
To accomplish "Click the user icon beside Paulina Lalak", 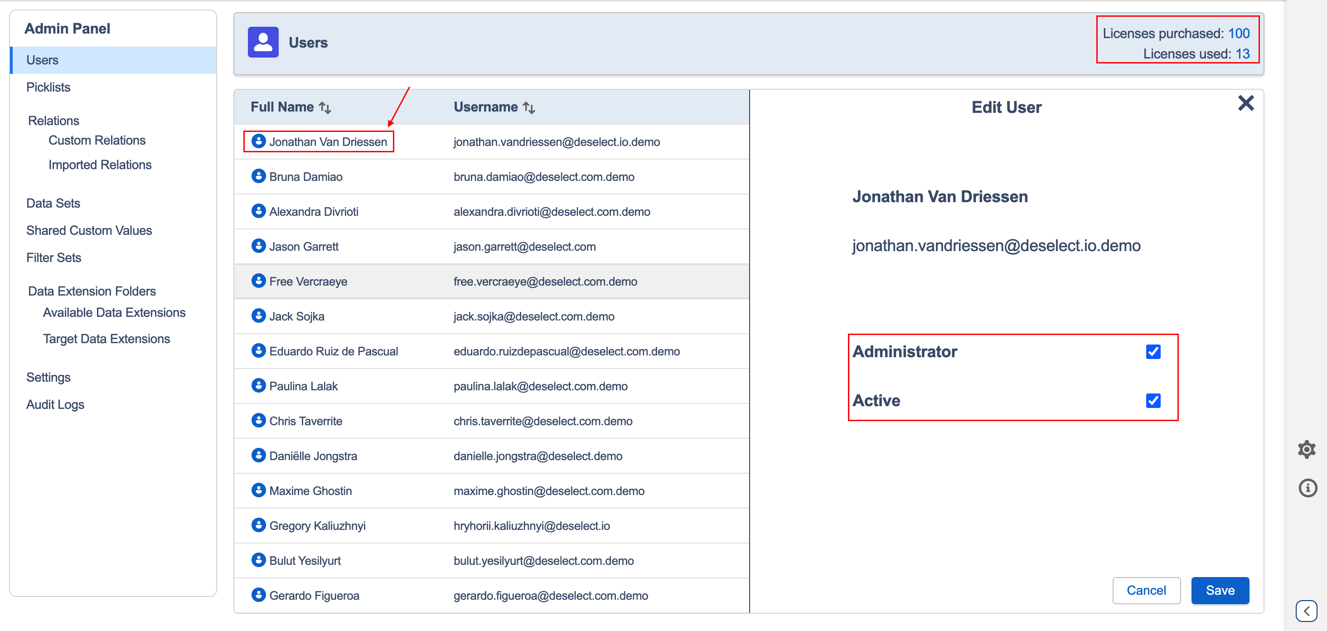I will (258, 385).
